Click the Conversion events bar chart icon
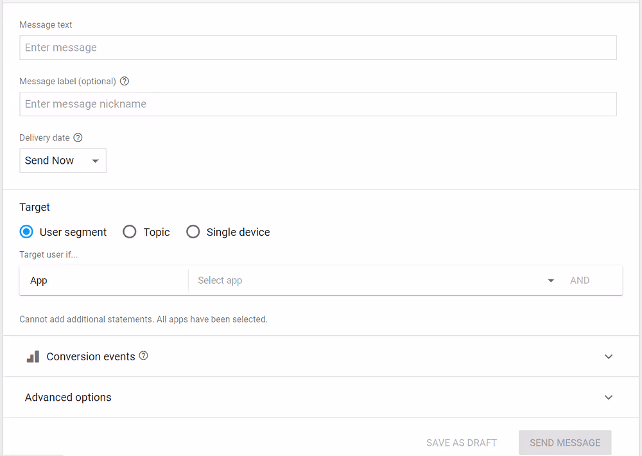Screen dimensions: 642x456 (x=33, y=356)
